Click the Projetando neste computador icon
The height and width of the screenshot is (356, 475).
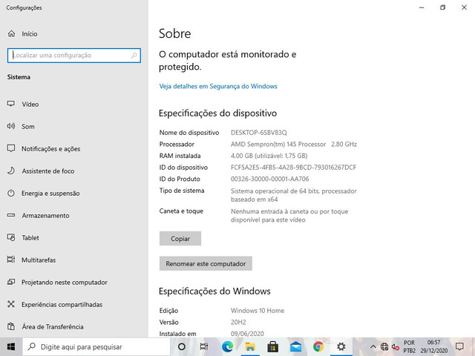[x=11, y=282]
